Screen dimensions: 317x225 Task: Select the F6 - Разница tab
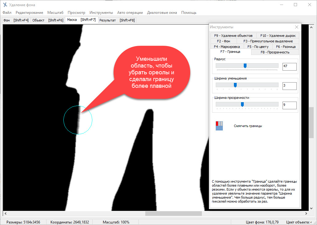click(286, 47)
